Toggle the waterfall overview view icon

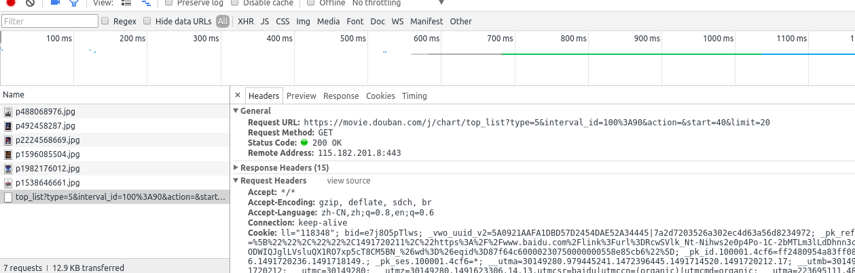point(145,3)
